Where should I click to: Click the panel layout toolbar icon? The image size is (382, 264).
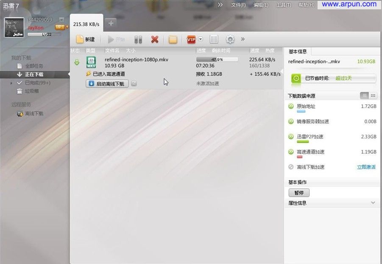tap(214, 39)
